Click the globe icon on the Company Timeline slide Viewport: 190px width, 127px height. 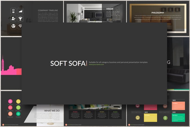pyautogui.click(x=13, y=26)
